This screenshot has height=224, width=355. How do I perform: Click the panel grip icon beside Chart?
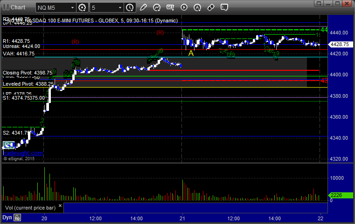(6, 7)
